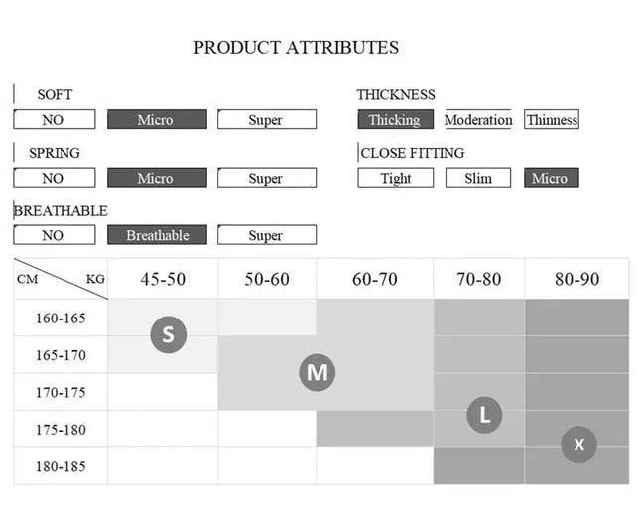Click the PRODUCT ATTRIBUTES title
Image resolution: width=640 pixels, height=510 pixels.
pos(296,48)
